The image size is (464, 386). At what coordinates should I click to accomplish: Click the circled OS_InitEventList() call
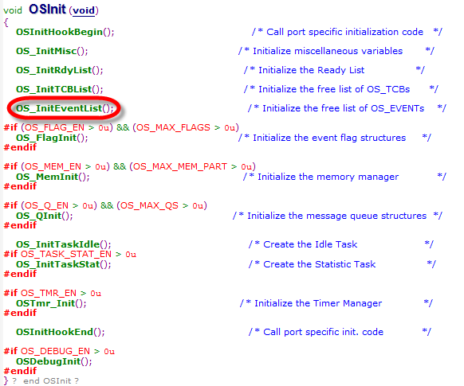coord(65,108)
